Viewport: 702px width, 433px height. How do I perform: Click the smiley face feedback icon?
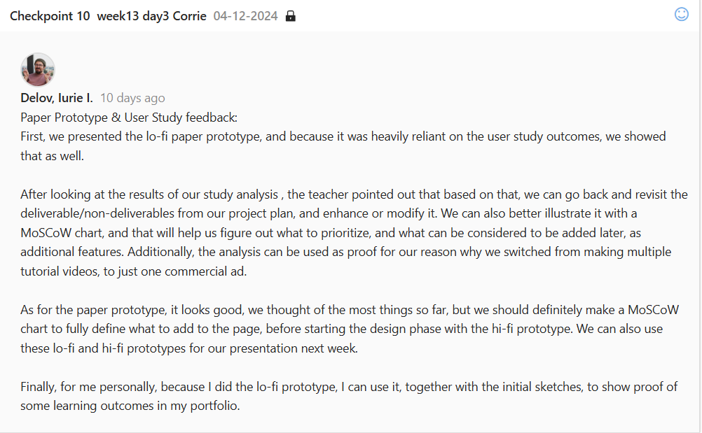coord(682,14)
